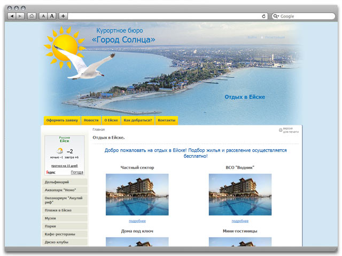This screenshot has height=256, width=342.
Task: Open the Новости tab
Action: point(91,121)
